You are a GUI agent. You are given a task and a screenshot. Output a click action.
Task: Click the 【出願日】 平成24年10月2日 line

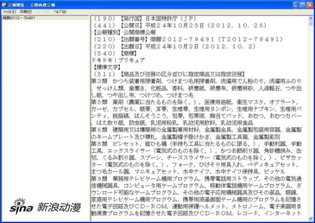[174, 46]
